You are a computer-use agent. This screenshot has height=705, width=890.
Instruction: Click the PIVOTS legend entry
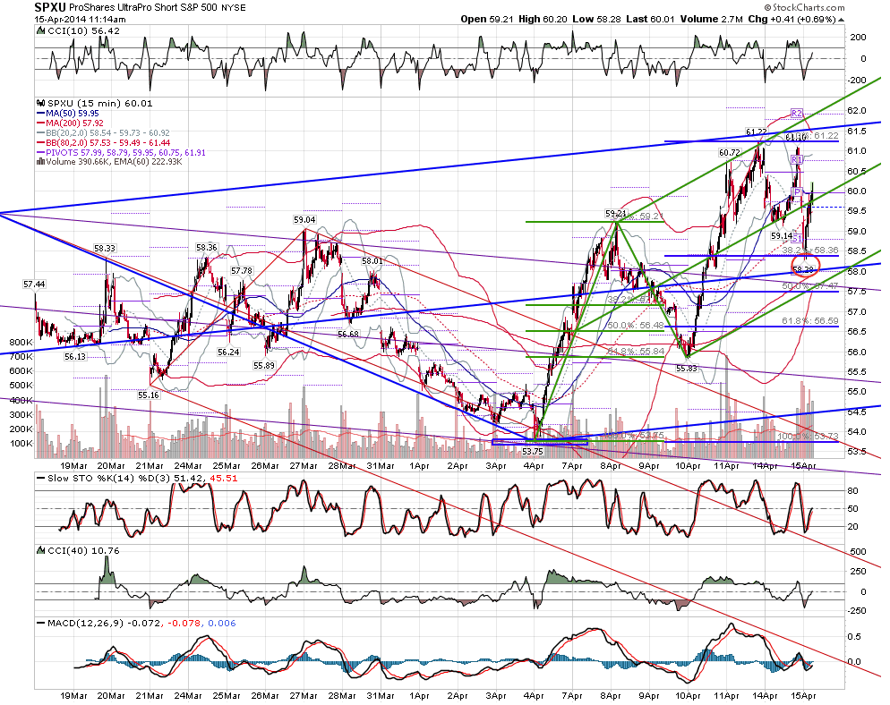(121, 153)
